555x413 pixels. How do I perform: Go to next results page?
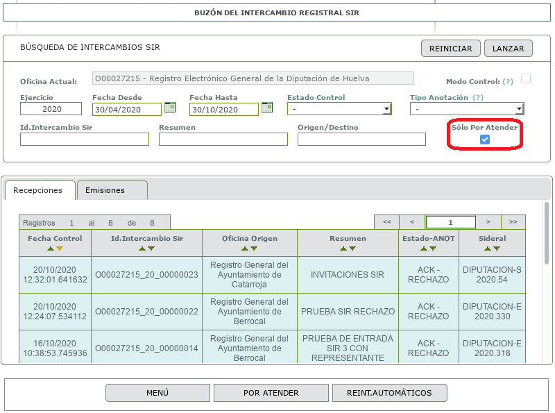(x=488, y=222)
